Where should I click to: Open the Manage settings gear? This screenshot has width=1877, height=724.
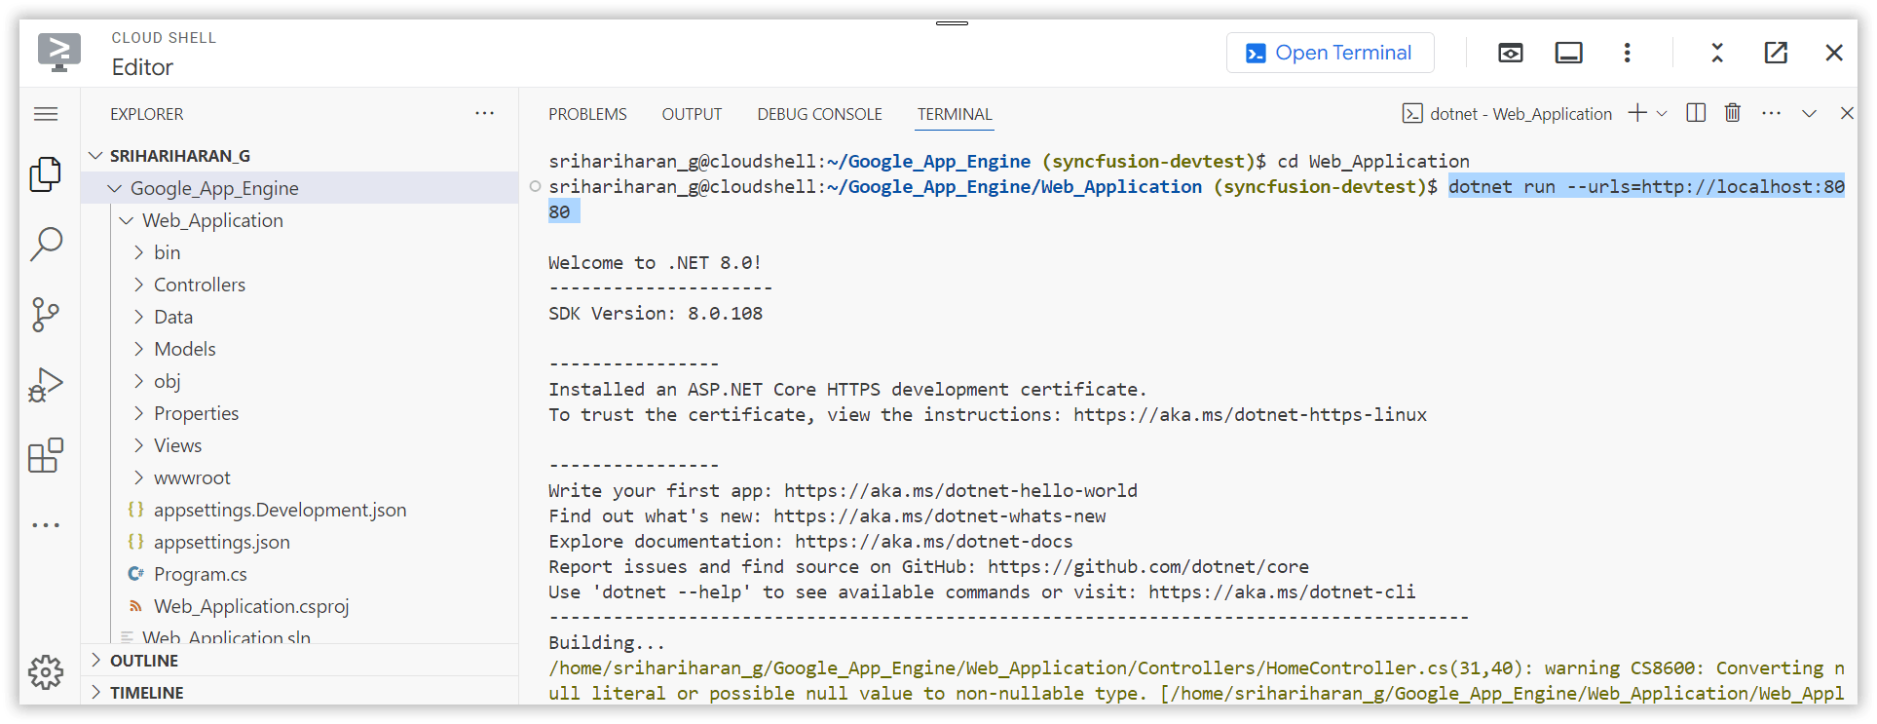46,672
